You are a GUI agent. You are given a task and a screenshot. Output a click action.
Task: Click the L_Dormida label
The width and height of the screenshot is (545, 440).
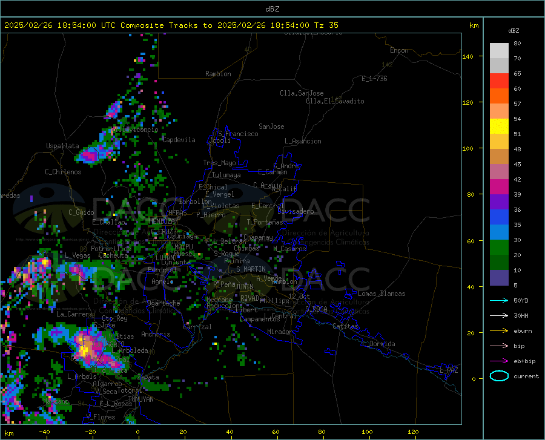click(378, 344)
